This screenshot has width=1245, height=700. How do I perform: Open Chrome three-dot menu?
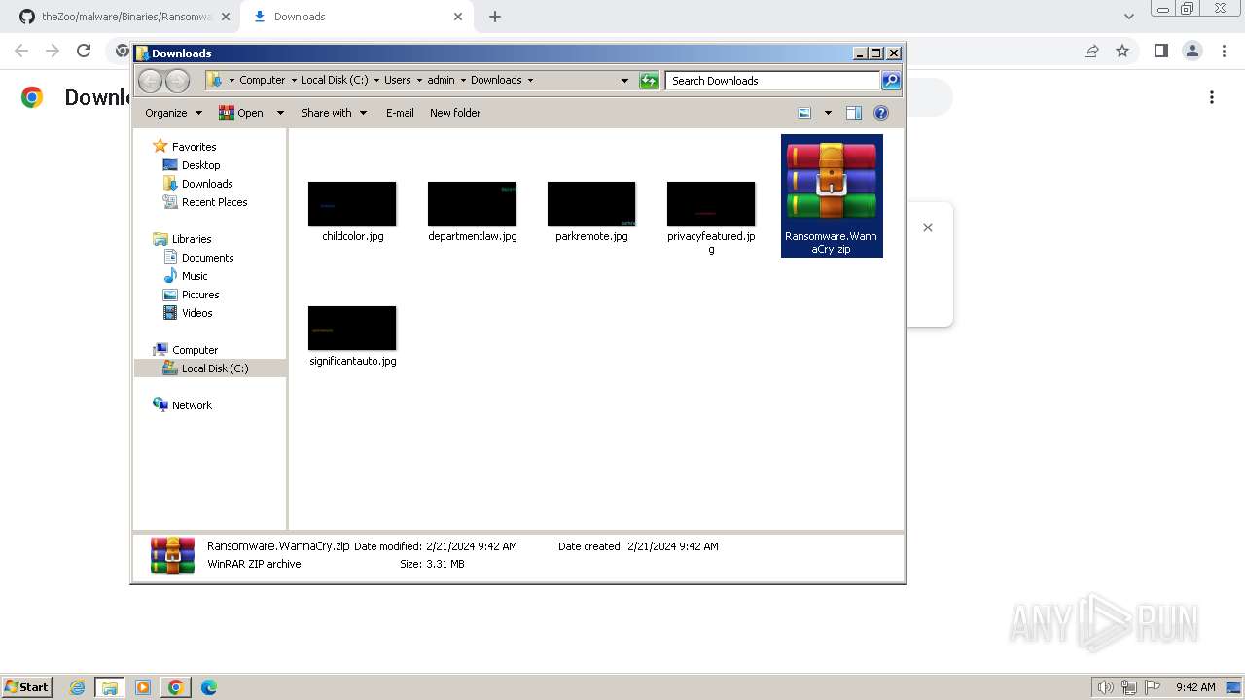pyautogui.click(x=1225, y=51)
